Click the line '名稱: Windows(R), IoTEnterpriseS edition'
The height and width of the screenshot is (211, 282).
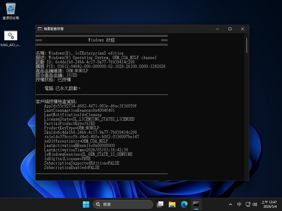tap(80, 53)
